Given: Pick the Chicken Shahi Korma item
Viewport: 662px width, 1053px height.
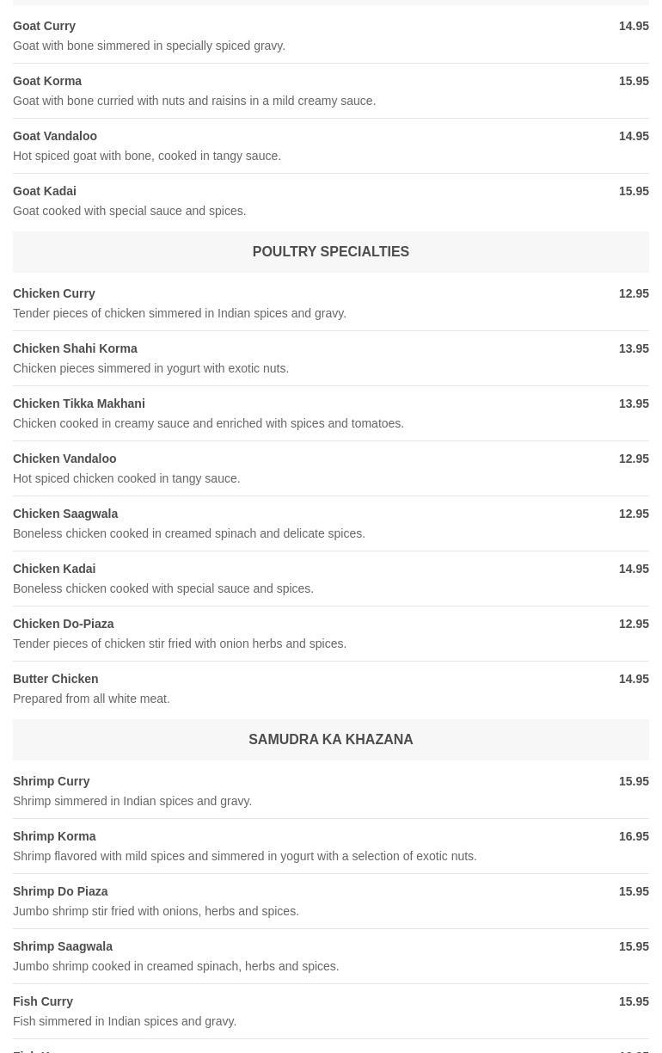Looking at the screenshot, I should pyautogui.click(x=75, y=348).
